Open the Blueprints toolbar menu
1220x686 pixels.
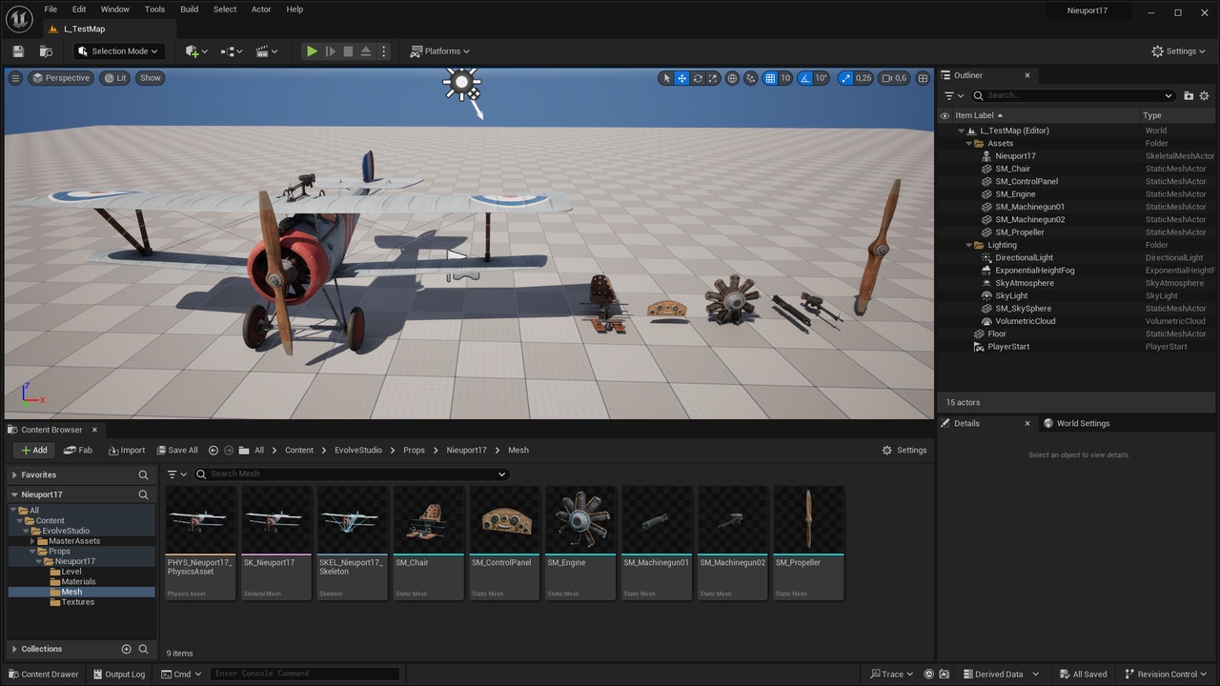pos(232,51)
